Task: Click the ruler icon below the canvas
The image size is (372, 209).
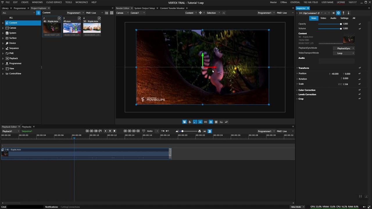Action: pos(205,122)
